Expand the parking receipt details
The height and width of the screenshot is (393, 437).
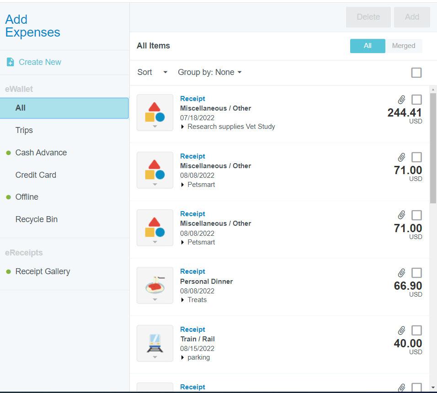182,358
